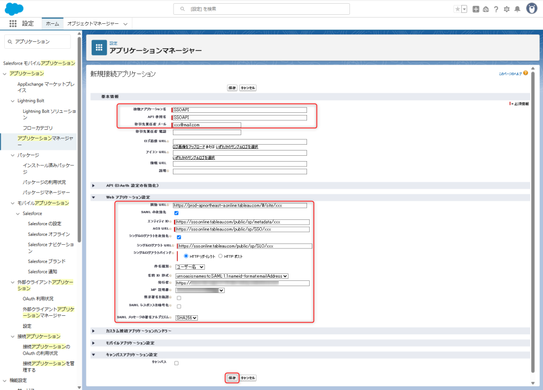
Task: Click inside the Setup global search field
Action: coord(261,9)
